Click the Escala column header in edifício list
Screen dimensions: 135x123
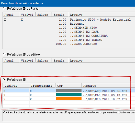pyautogui.click(x=60, y=60)
